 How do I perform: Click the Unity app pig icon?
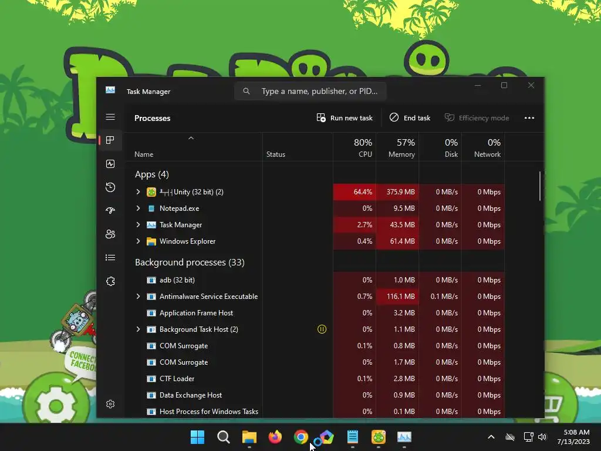151,192
